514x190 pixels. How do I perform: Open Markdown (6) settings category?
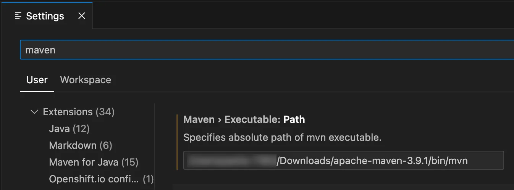(81, 145)
